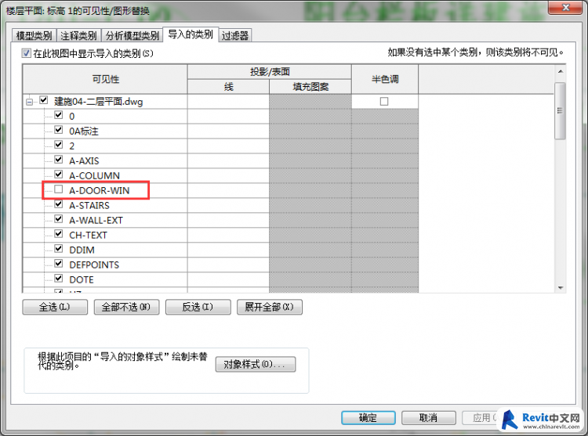The width and height of the screenshot is (588, 436).
Task: Switch to the 注释类别 tab
Action: [78, 35]
